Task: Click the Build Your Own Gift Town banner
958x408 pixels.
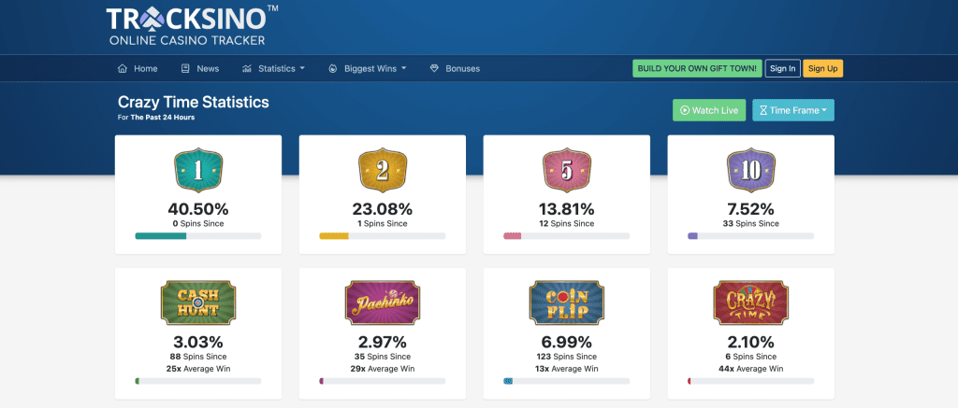Action: [697, 68]
